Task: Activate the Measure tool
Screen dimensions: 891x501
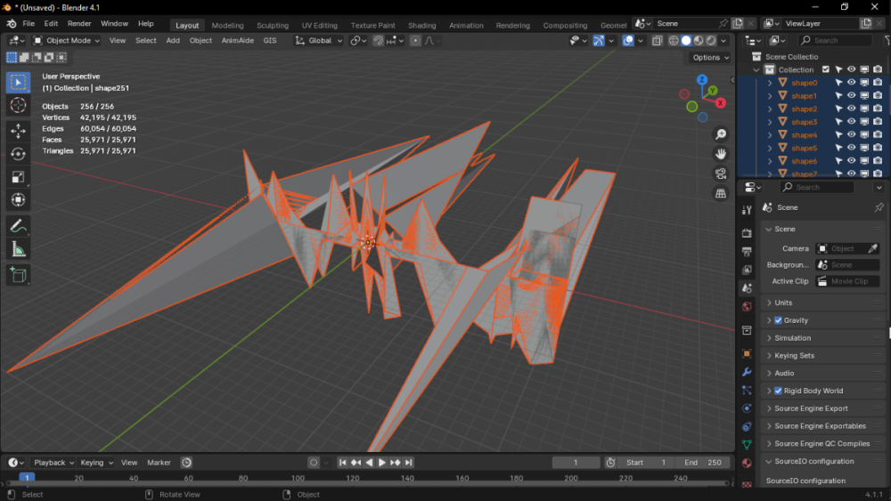Action: point(18,250)
